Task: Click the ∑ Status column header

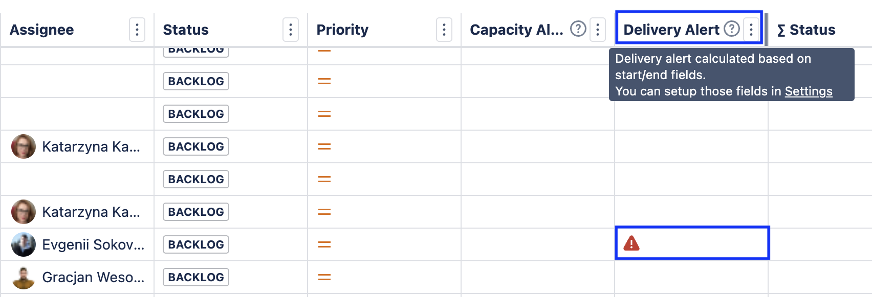Action: point(806,30)
